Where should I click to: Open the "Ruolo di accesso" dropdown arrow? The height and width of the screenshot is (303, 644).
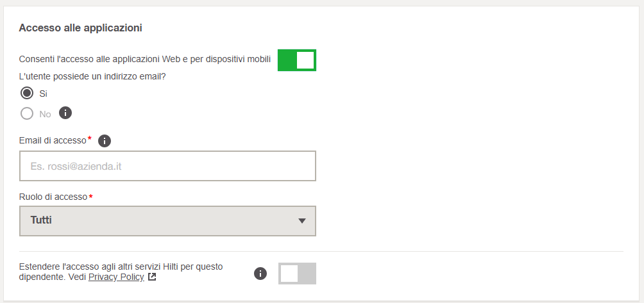pyautogui.click(x=302, y=221)
